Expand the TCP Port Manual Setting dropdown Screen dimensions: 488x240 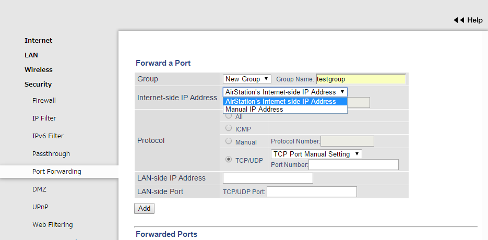pos(317,154)
